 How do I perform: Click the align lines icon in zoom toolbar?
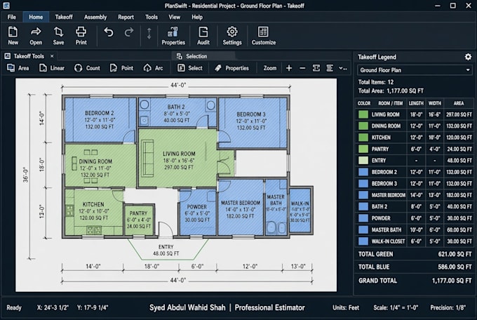click(330, 68)
